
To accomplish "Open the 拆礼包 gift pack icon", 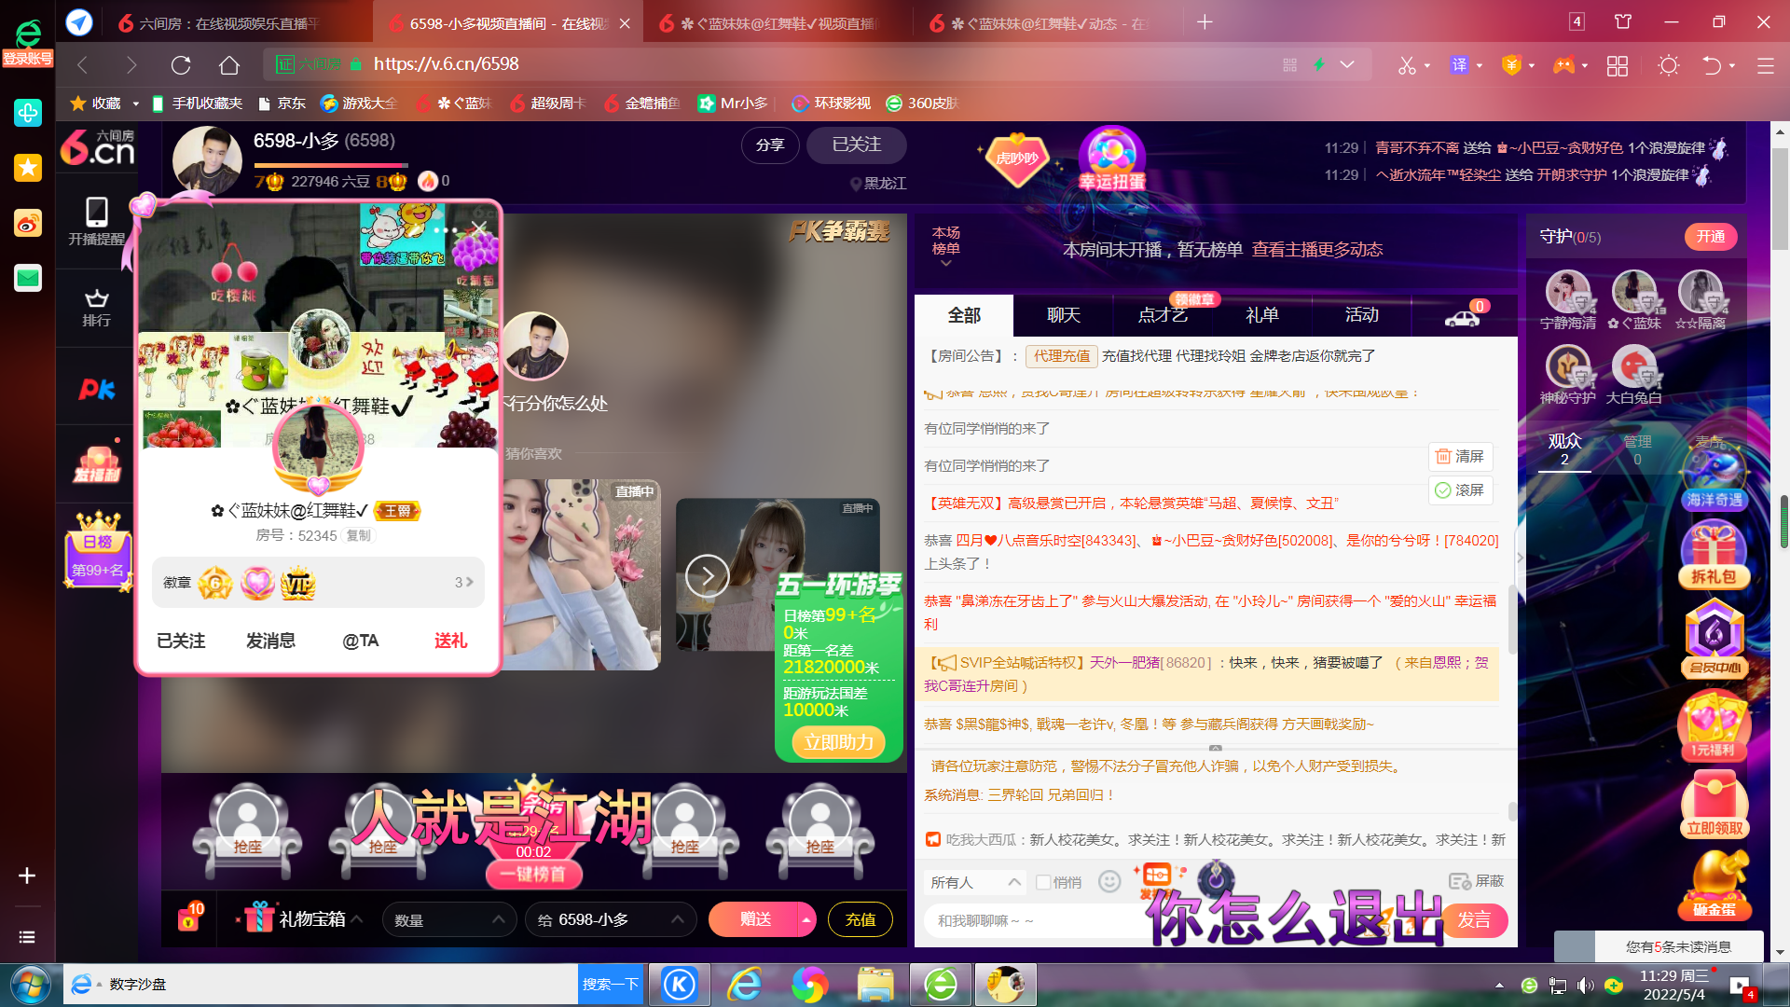I will coord(1714,556).
